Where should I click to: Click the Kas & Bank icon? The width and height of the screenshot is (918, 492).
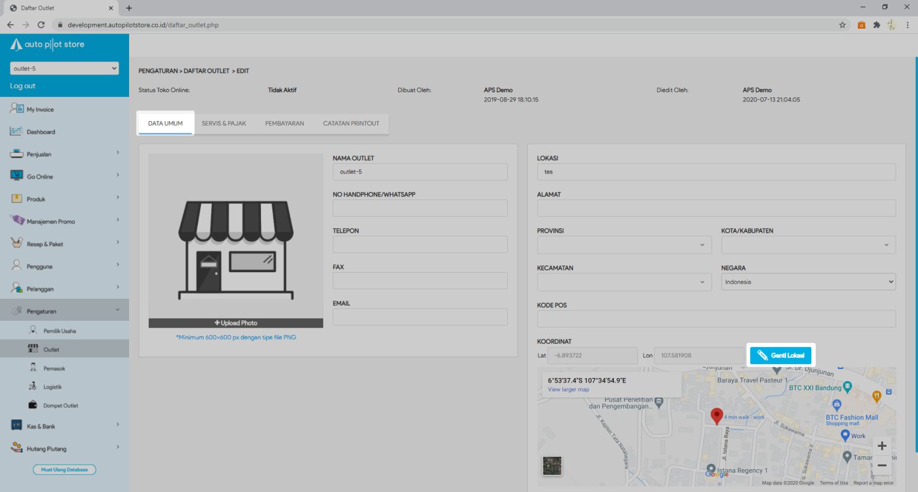tap(17, 426)
